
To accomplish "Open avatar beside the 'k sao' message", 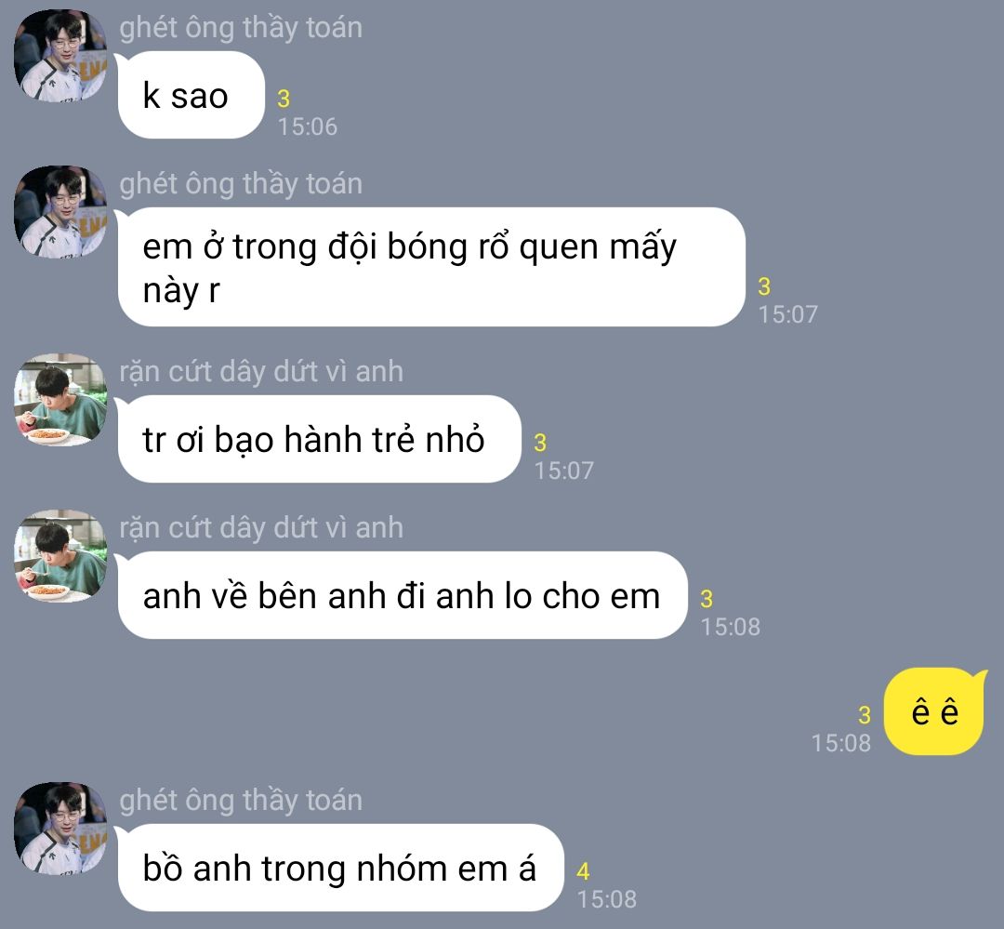I will (60, 56).
